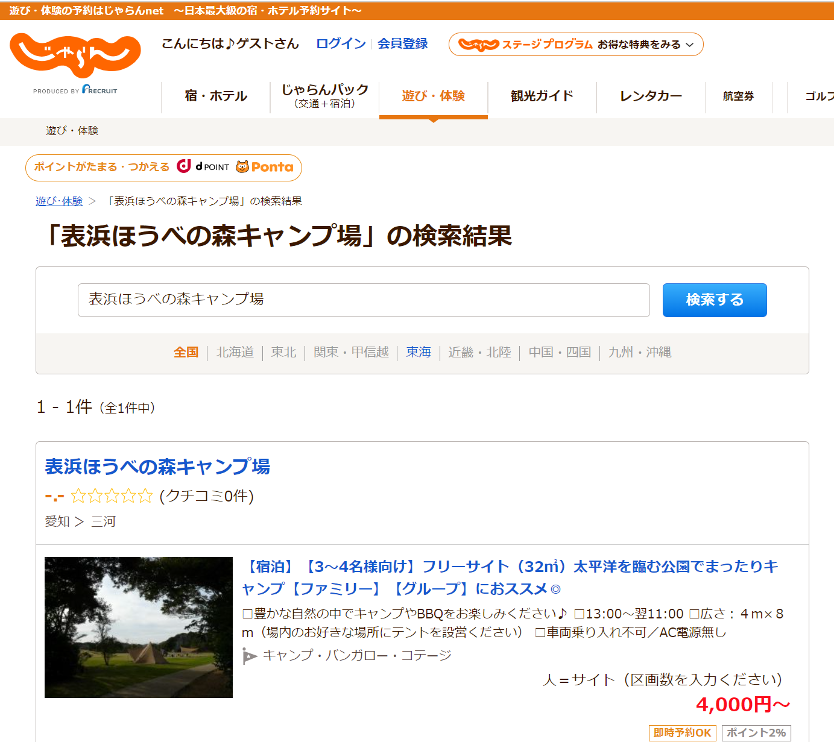
Task: Open the フリーサイト plan link
Action: pos(510,577)
